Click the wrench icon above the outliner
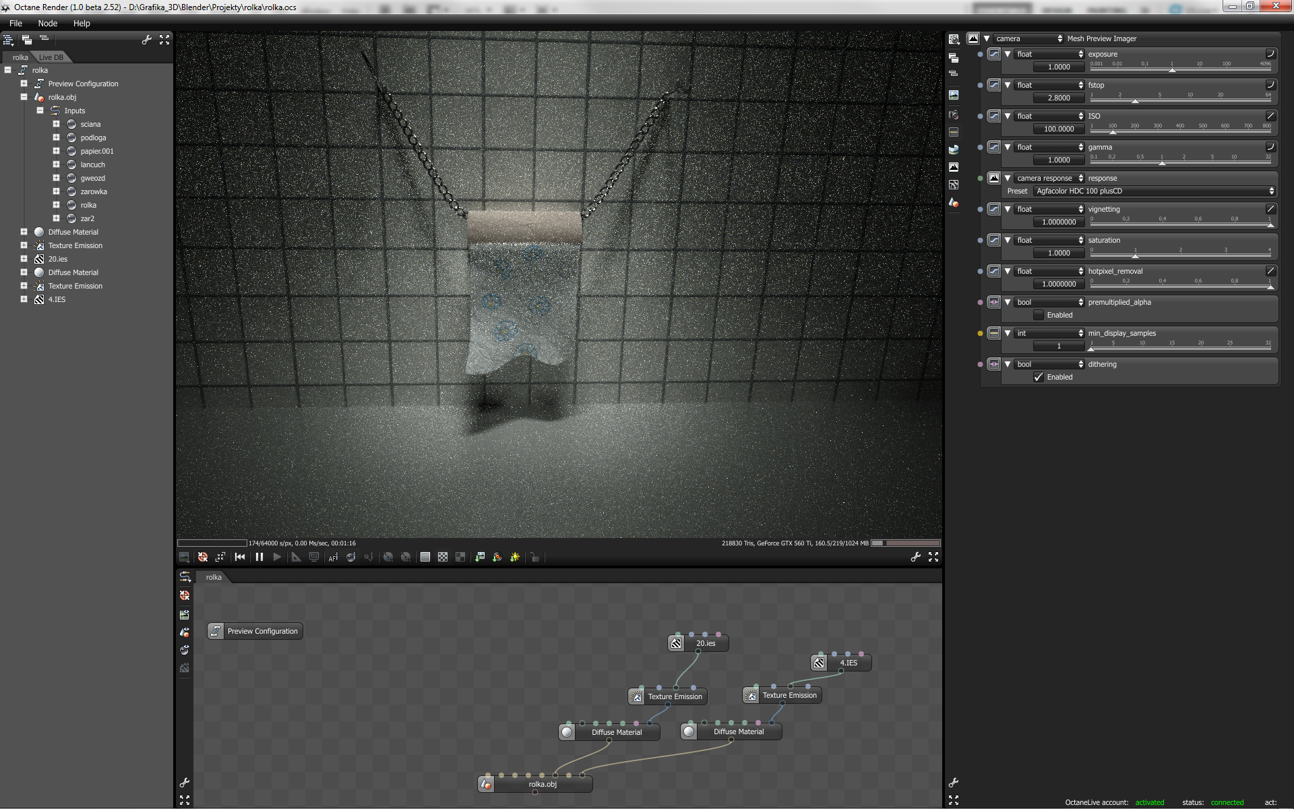The height and width of the screenshot is (809, 1294). point(146,40)
